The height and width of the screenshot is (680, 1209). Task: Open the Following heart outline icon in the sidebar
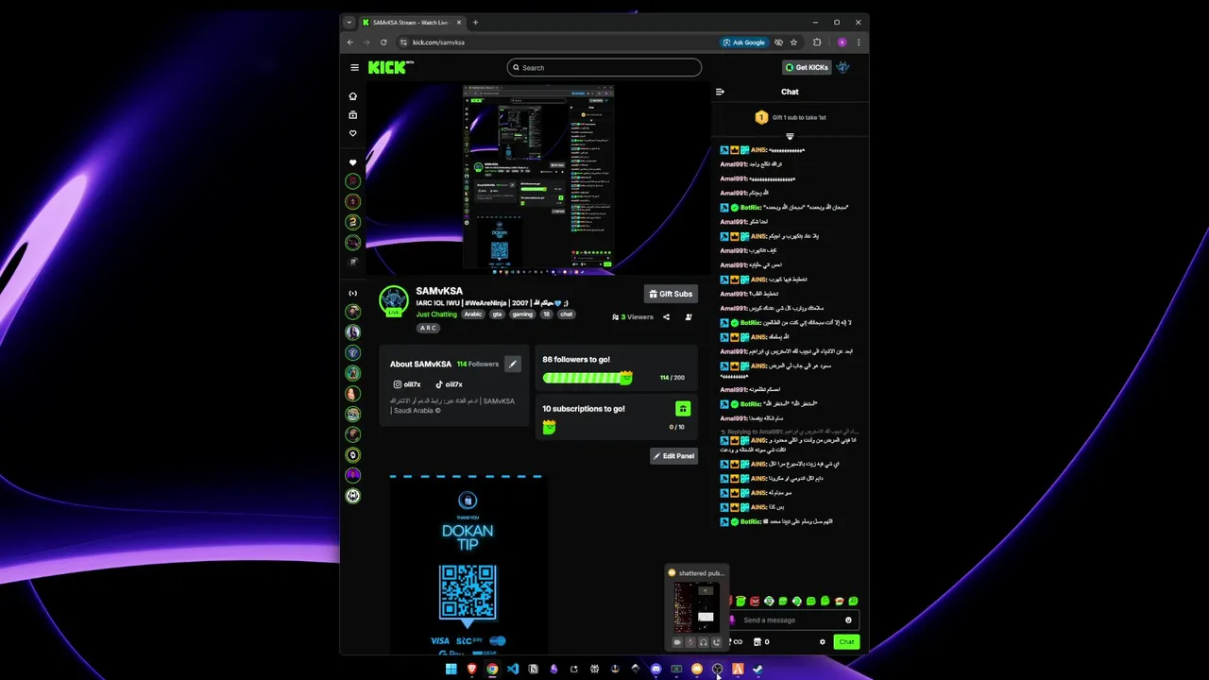353,133
